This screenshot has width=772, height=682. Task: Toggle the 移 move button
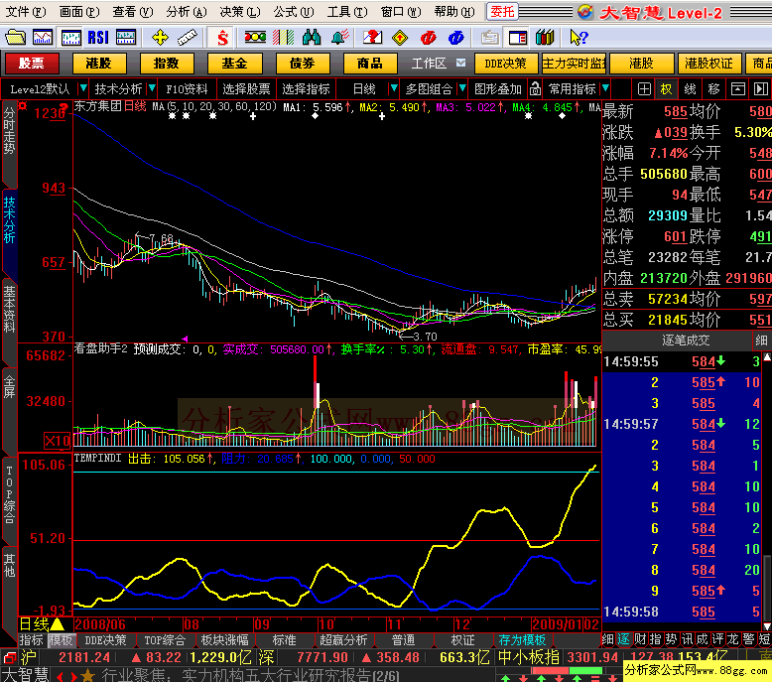tap(713, 89)
